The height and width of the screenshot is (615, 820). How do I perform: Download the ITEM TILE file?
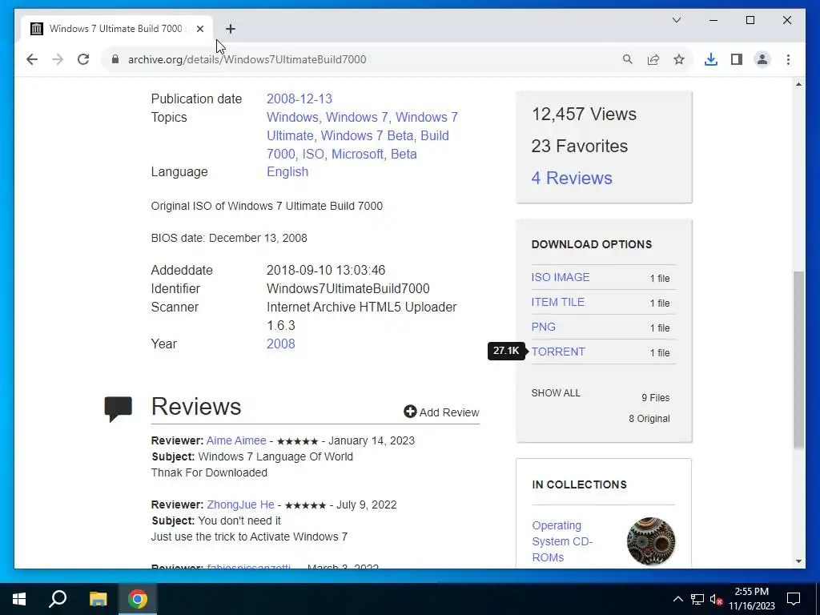pos(558,302)
